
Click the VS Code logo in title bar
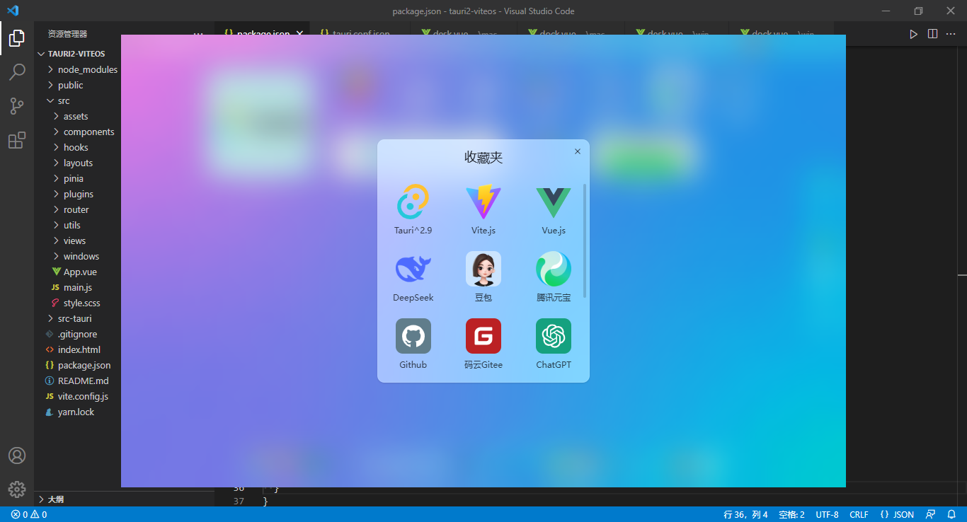pos(13,11)
